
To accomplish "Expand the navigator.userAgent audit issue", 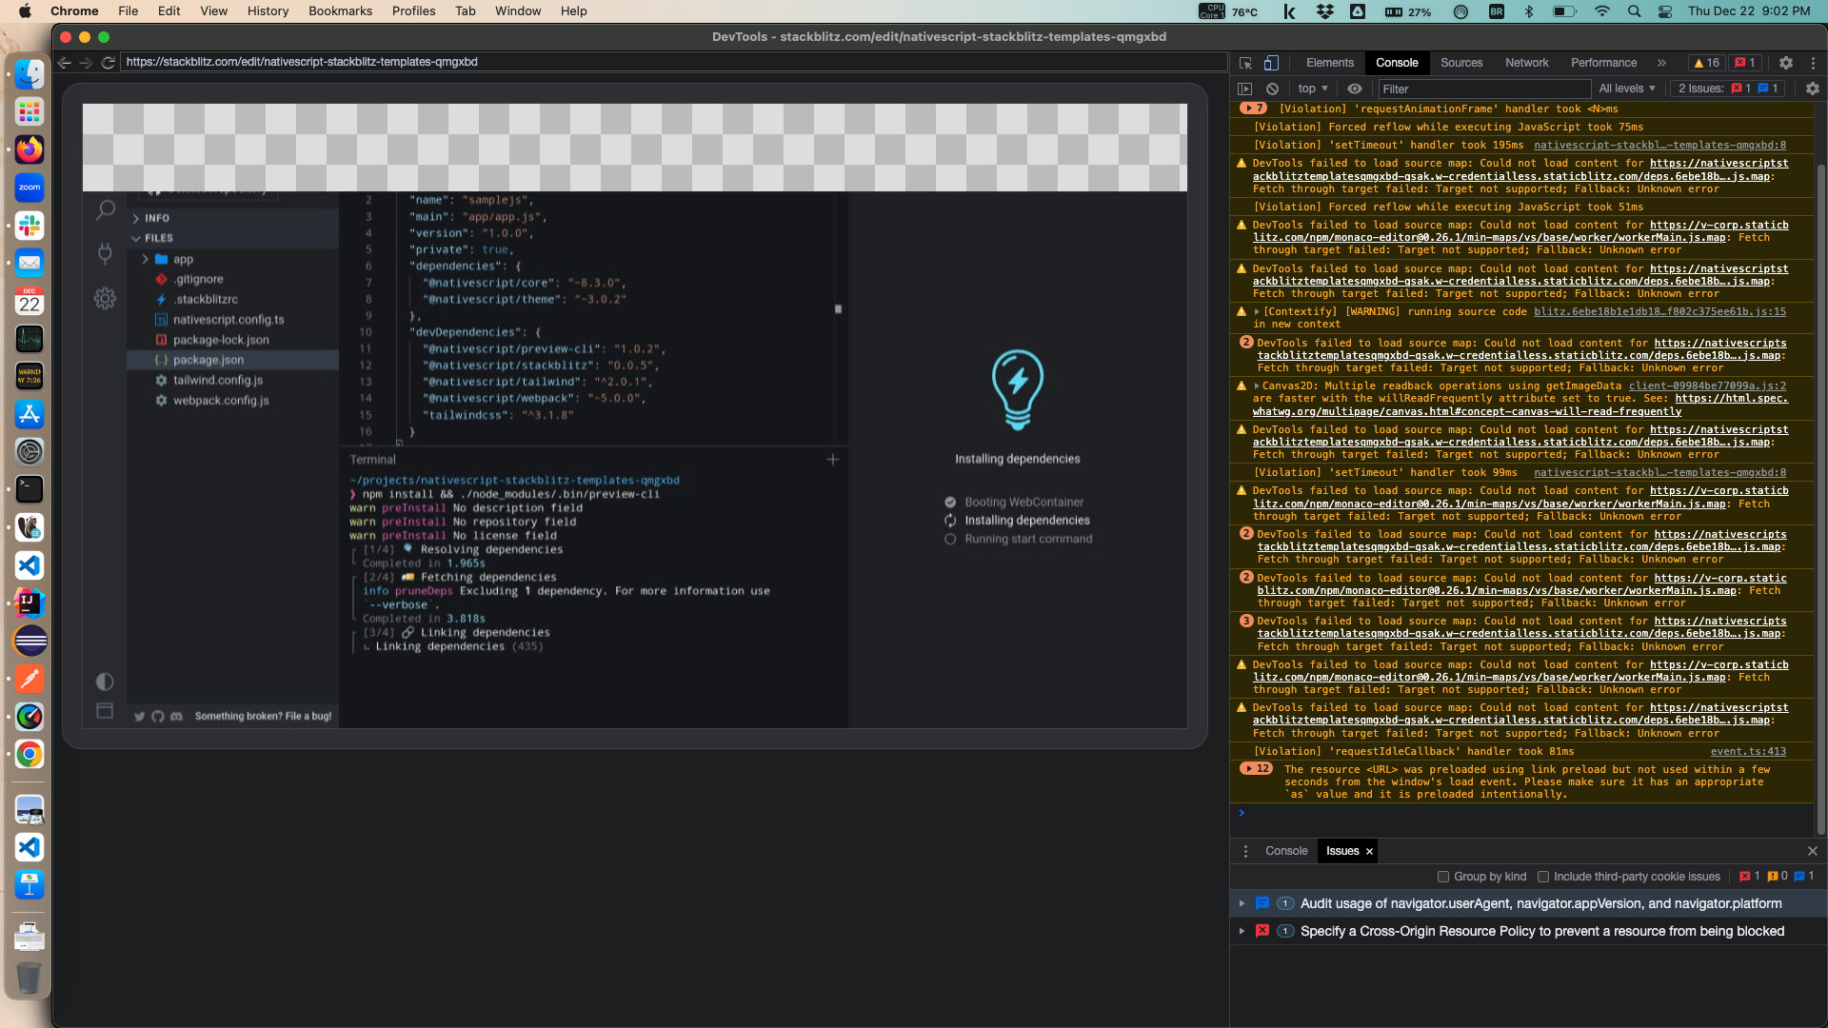I will (x=1242, y=903).
